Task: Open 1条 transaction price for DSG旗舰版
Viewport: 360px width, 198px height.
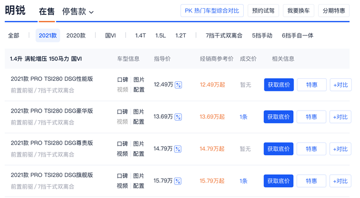Action: [x=244, y=181]
